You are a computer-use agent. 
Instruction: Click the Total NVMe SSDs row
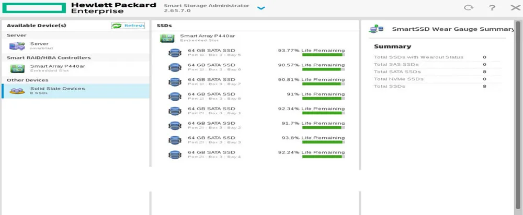point(437,79)
